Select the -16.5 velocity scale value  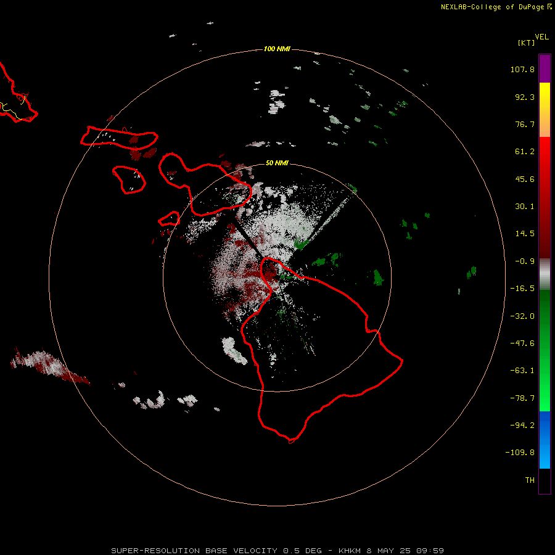[522, 289]
